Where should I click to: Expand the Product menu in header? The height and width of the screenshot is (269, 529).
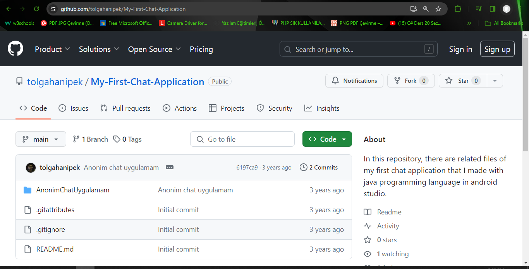pyautogui.click(x=52, y=49)
